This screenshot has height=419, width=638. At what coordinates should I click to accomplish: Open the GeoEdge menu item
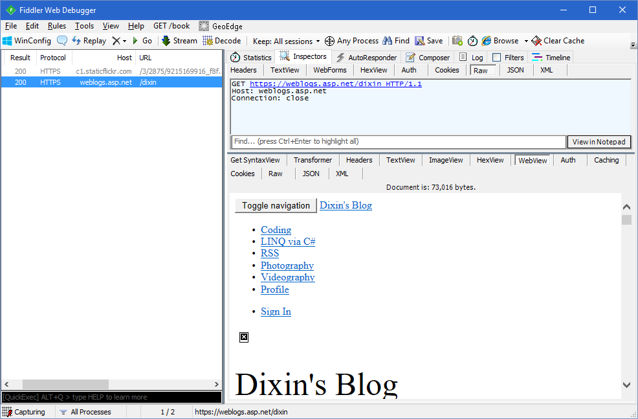[221, 26]
